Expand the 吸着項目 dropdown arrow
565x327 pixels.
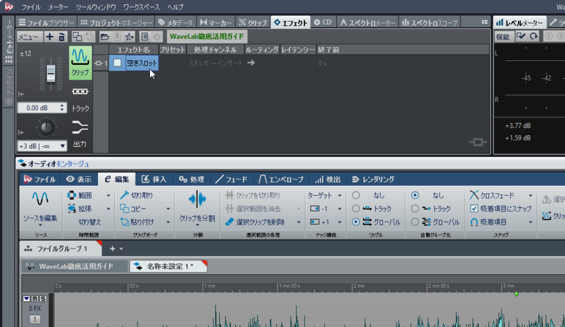click(530, 222)
